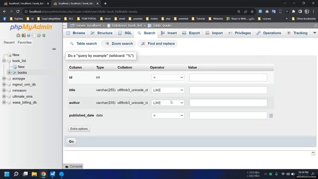Open the author operator LIKE dropdown
This screenshot has width=318, height=179.
coord(168,103)
